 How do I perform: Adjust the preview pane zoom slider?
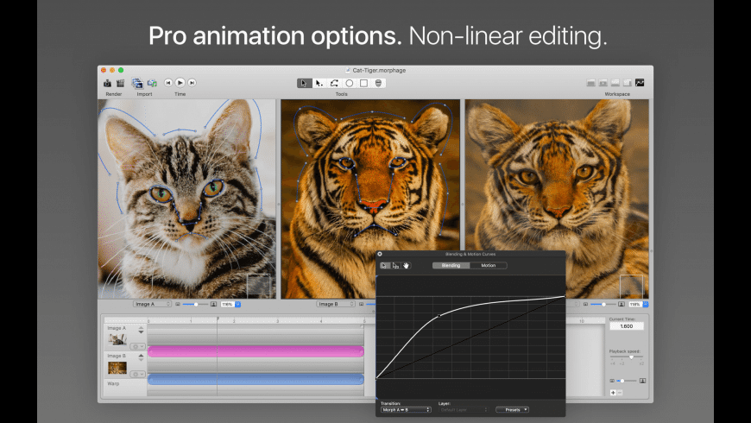(603, 304)
